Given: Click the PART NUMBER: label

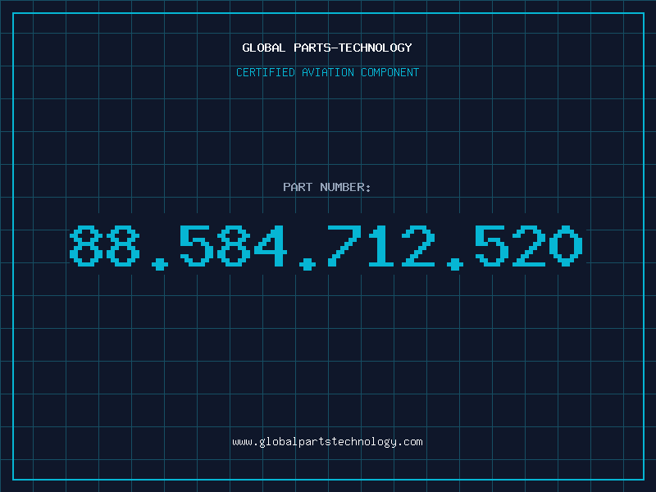Looking at the screenshot, I should pyautogui.click(x=327, y=187).
